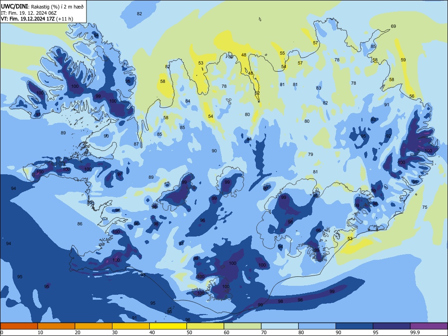Pick the light green 60–70 legend swatch

[242, 326]
